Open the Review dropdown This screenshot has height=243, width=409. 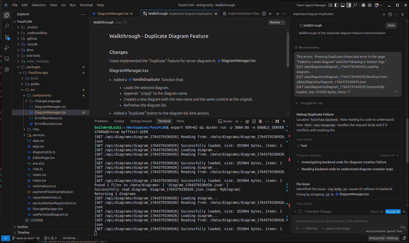pos(277,22)
